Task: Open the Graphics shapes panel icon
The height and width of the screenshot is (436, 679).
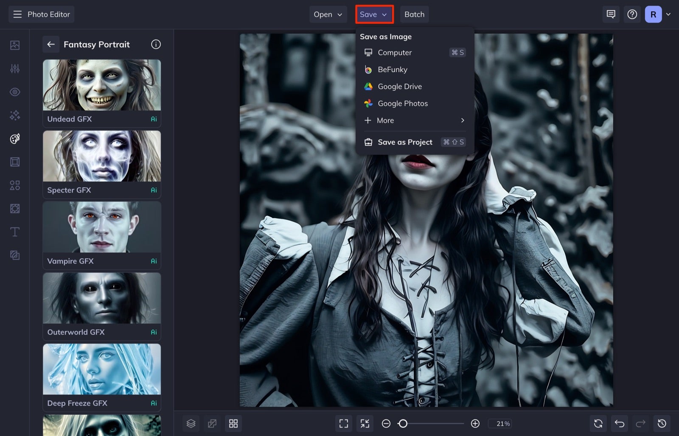Action: (14, 185)
